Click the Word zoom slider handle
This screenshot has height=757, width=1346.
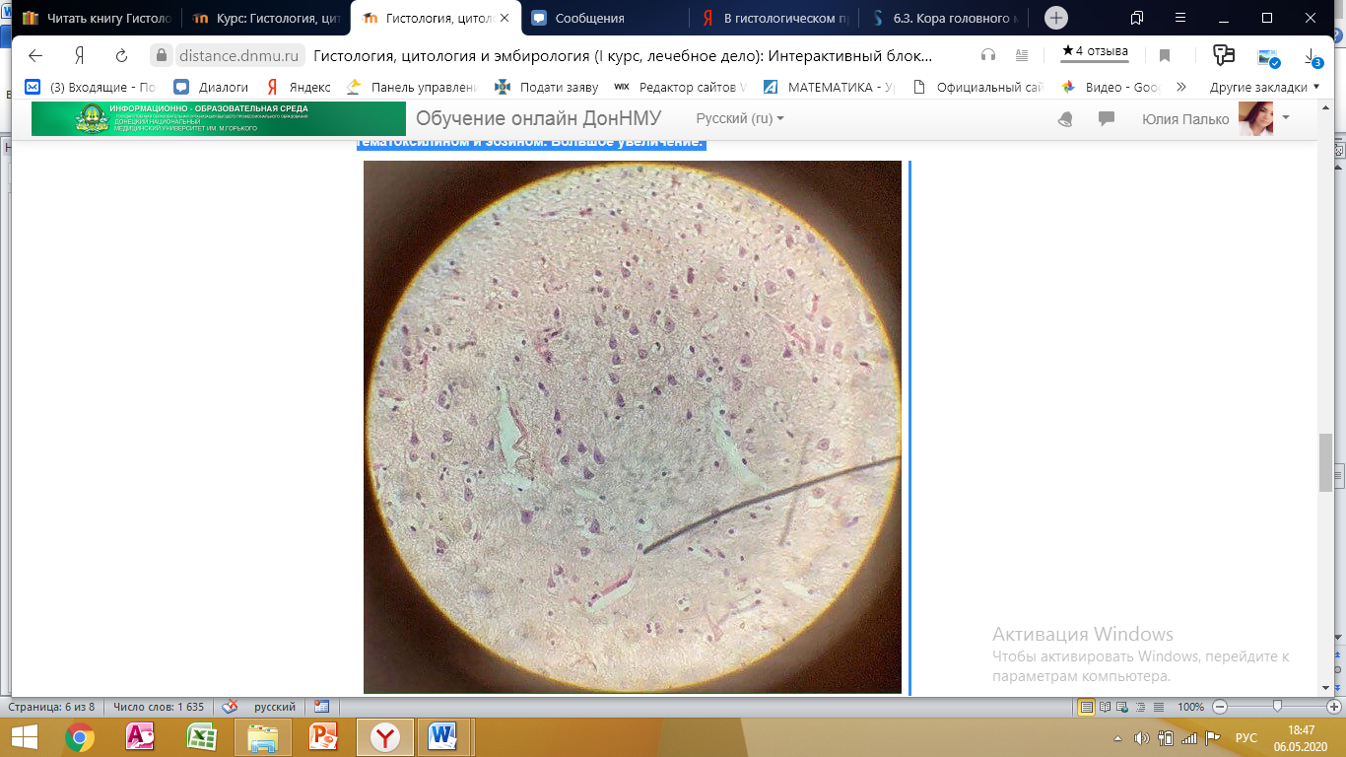(1277, 707)
